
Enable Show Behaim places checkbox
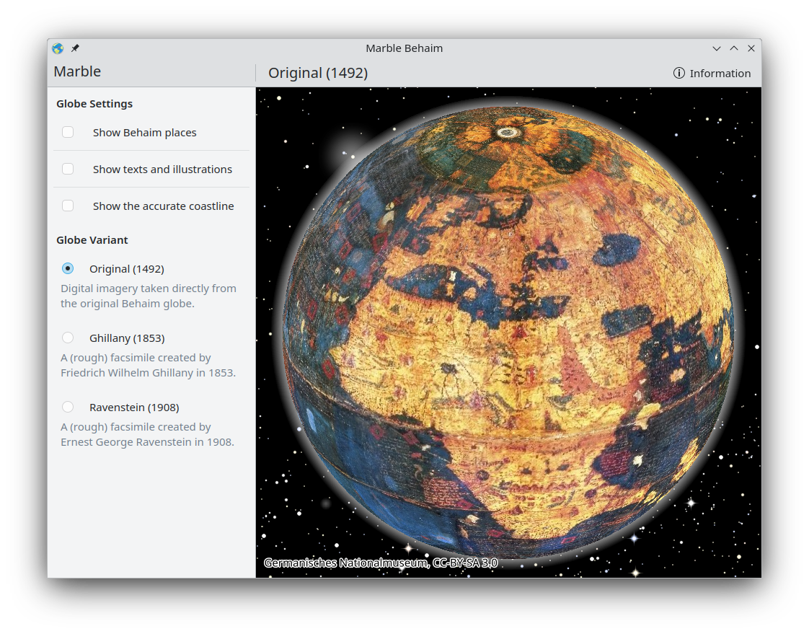point(68,132)
